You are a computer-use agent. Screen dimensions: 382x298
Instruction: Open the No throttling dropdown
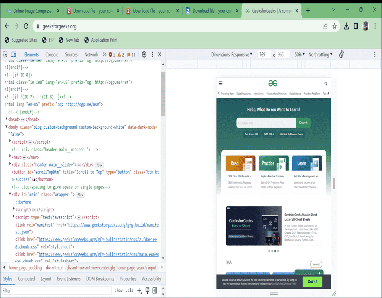pyautogui.click(x=320, y=55)
